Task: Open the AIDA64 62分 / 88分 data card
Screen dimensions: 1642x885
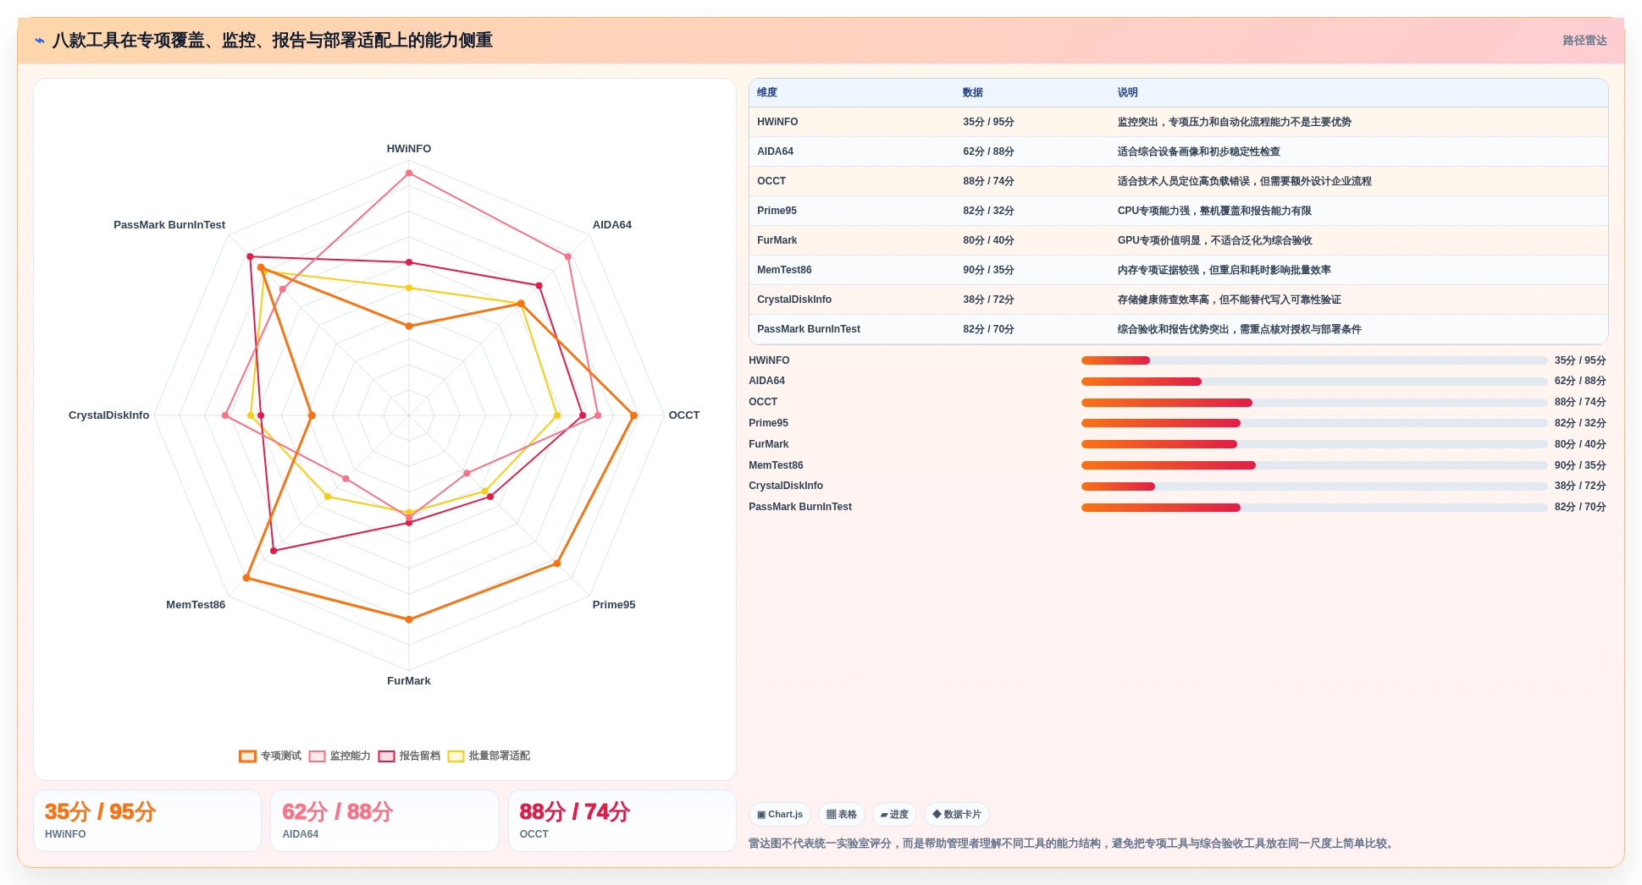Action: pos(384,821)
